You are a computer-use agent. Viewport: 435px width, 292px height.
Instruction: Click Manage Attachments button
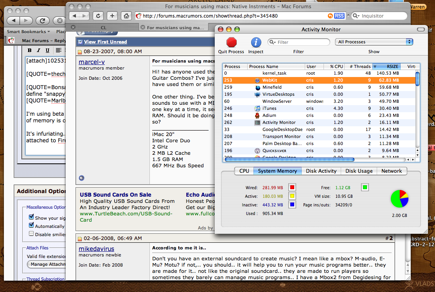pos(47,264)
